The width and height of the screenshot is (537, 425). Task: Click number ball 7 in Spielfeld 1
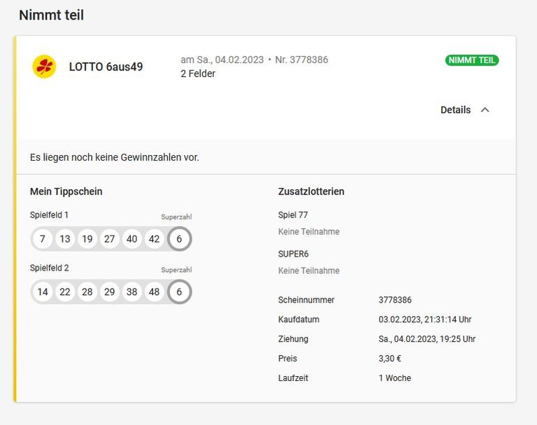point(43,238)
